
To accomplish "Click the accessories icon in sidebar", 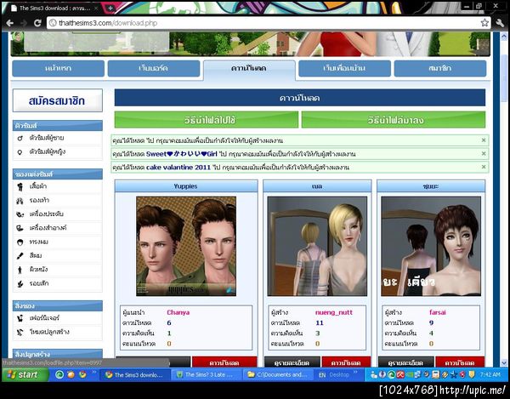I will click(20, 214).
